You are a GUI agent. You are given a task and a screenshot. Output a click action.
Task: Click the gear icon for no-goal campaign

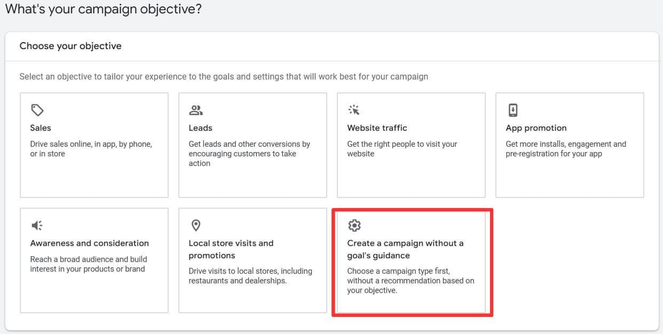354,225
